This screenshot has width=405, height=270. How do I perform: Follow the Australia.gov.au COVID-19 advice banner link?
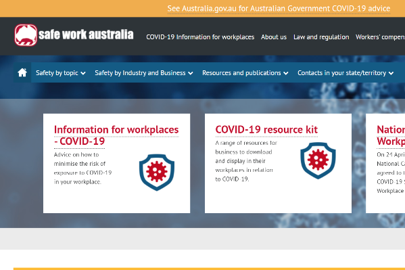[x=279, y=9]
